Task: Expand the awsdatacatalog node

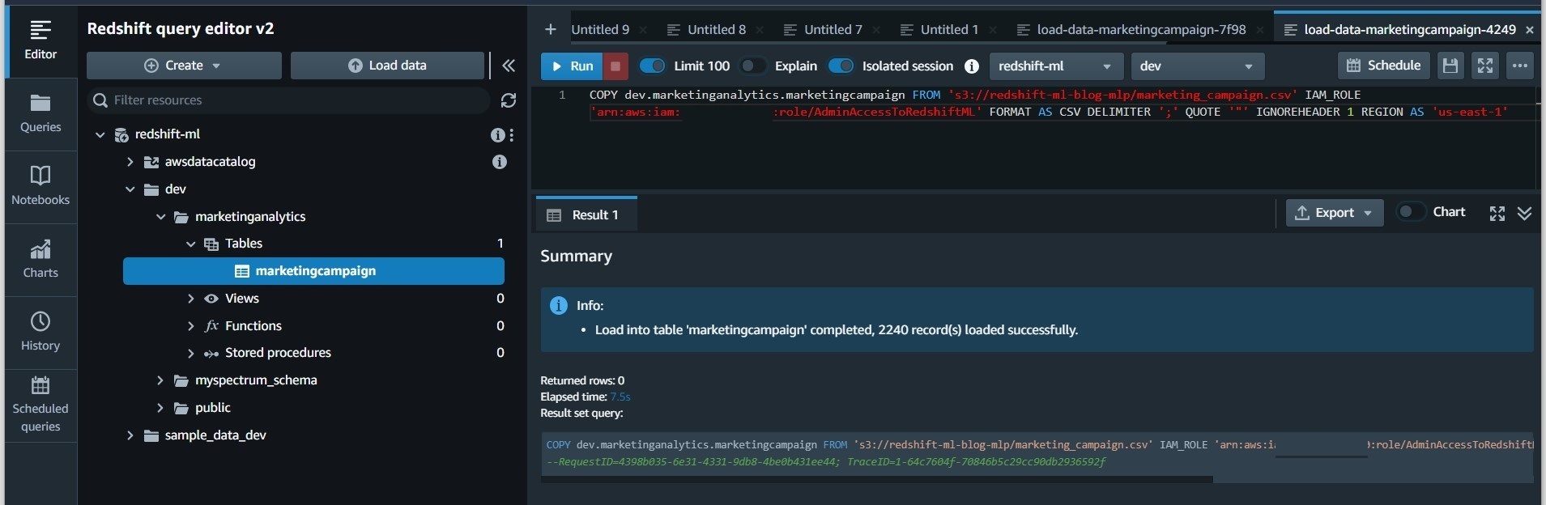Action: 130,162
